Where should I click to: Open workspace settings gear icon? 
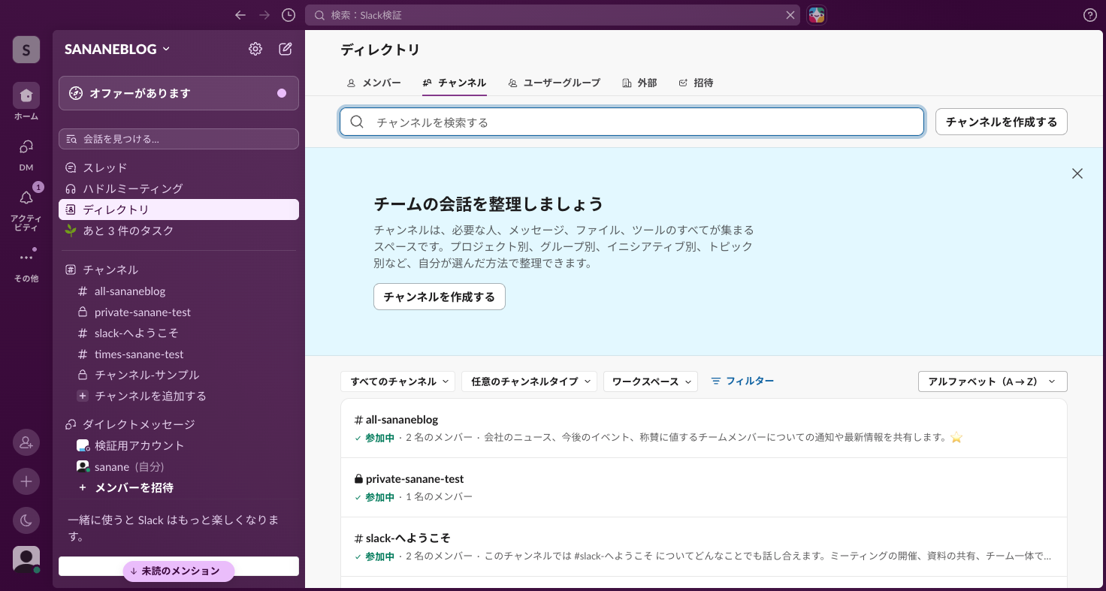(x=255, y=49)
